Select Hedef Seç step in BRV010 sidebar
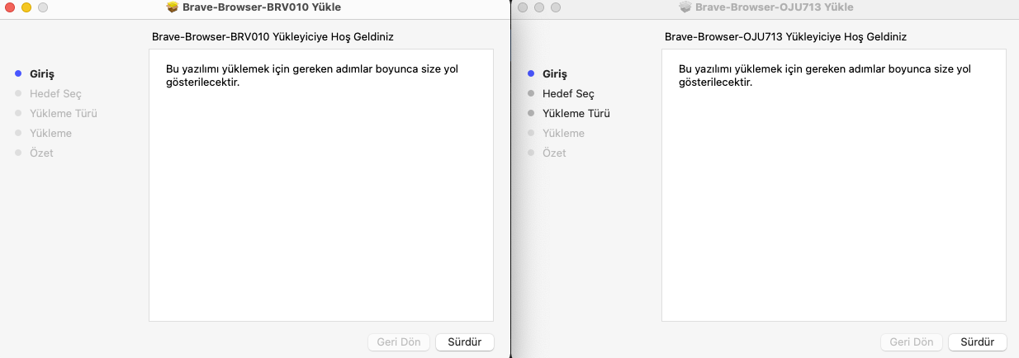This screenshot has width=1019, height=358. coord(55,94)
